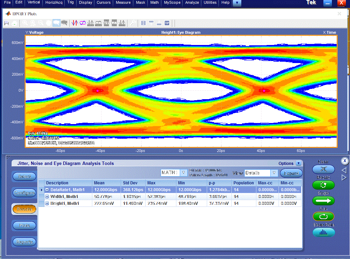Click the wrench settings icon in plot toolbar
Screen dimensions: 350x259
(x=133, y=23)
